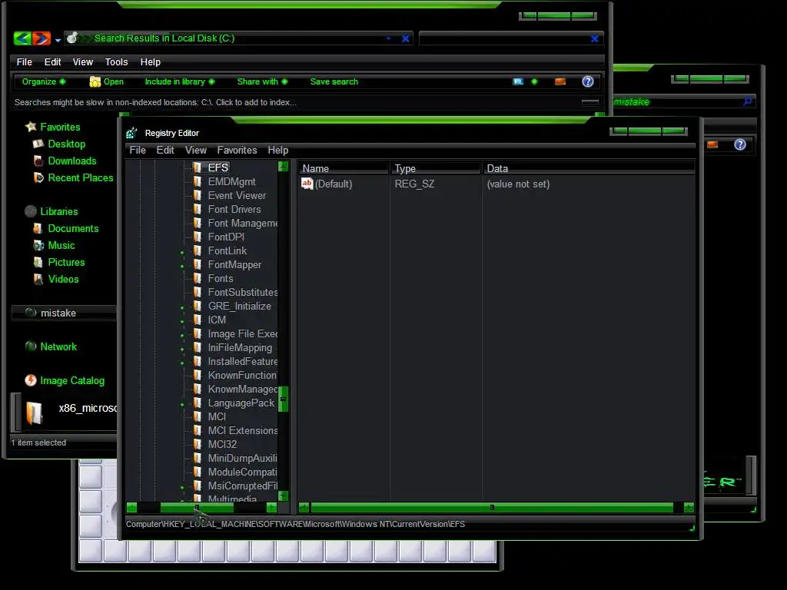
Task: Click registry tree horizontal scrollbar thumb
Action: click(197, 508)
